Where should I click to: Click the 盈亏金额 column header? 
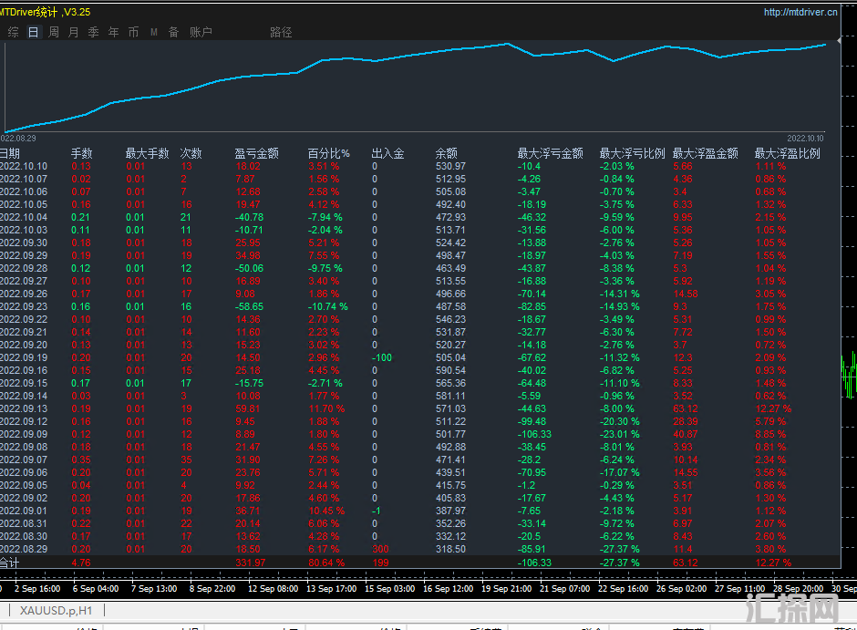[x=256, y=154]
